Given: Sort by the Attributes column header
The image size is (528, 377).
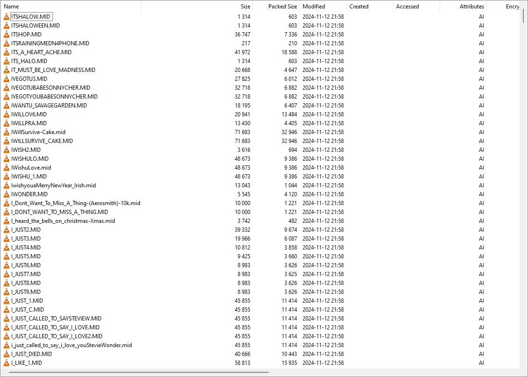Looking at the screenshot, I should pyautogui.click(x=463, y=7).
